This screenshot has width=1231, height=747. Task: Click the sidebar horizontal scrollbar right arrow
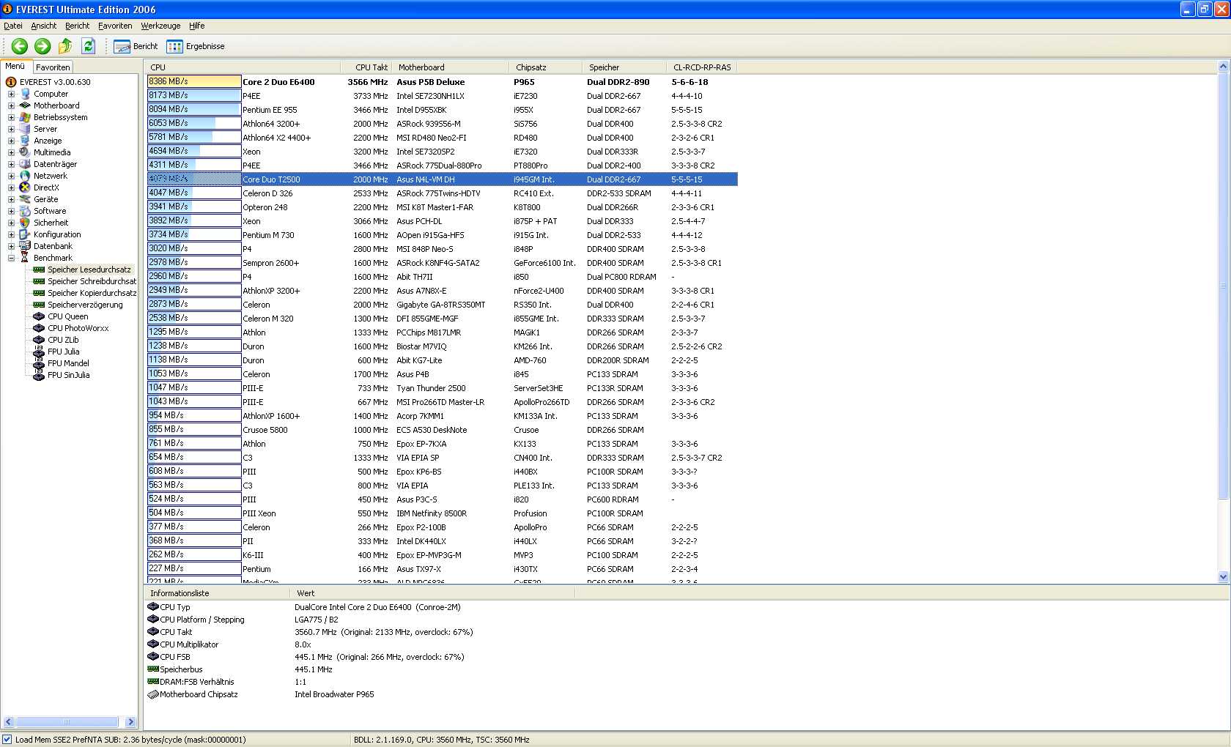(130, 722)
